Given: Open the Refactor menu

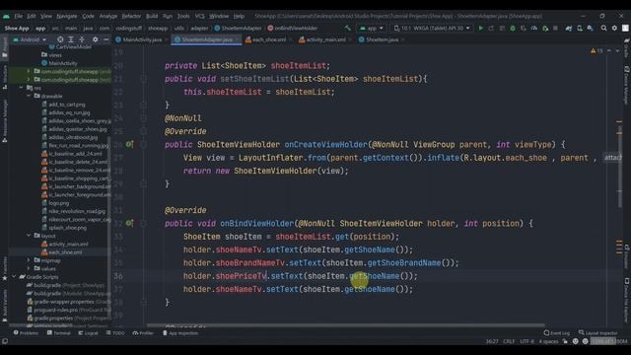Looking at the screenshot, I should 131,16.
